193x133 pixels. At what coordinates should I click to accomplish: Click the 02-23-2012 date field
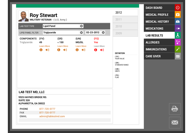pyautogui.click(x=95, y=33)
